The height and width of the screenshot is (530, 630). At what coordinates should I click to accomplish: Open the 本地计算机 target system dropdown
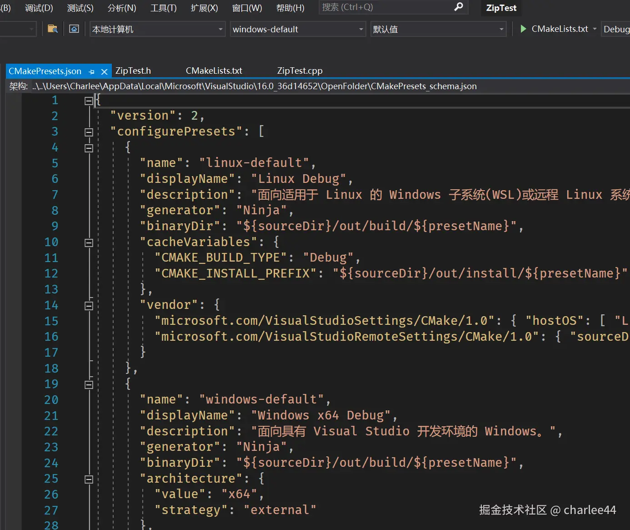(220, 29)
